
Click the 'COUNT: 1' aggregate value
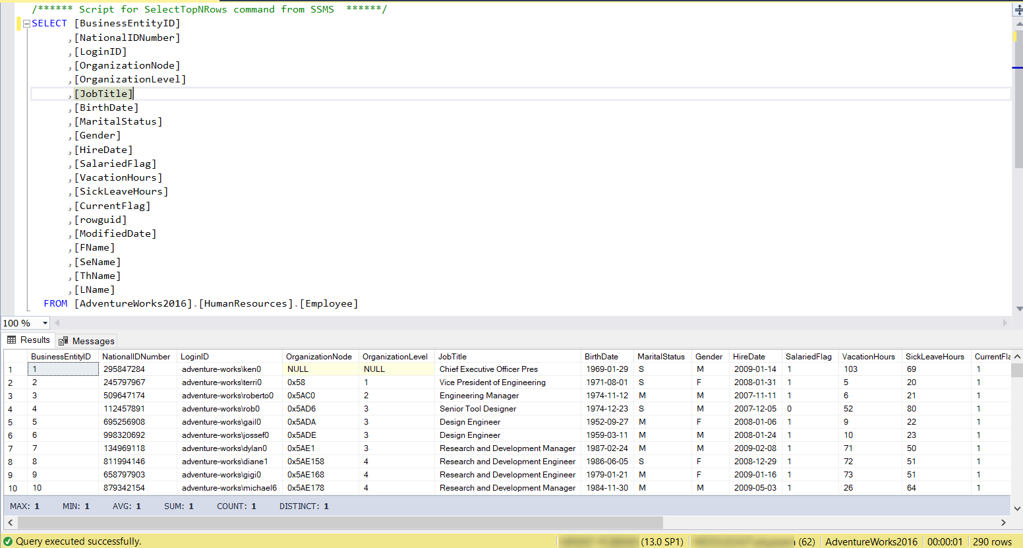(237, 506)
